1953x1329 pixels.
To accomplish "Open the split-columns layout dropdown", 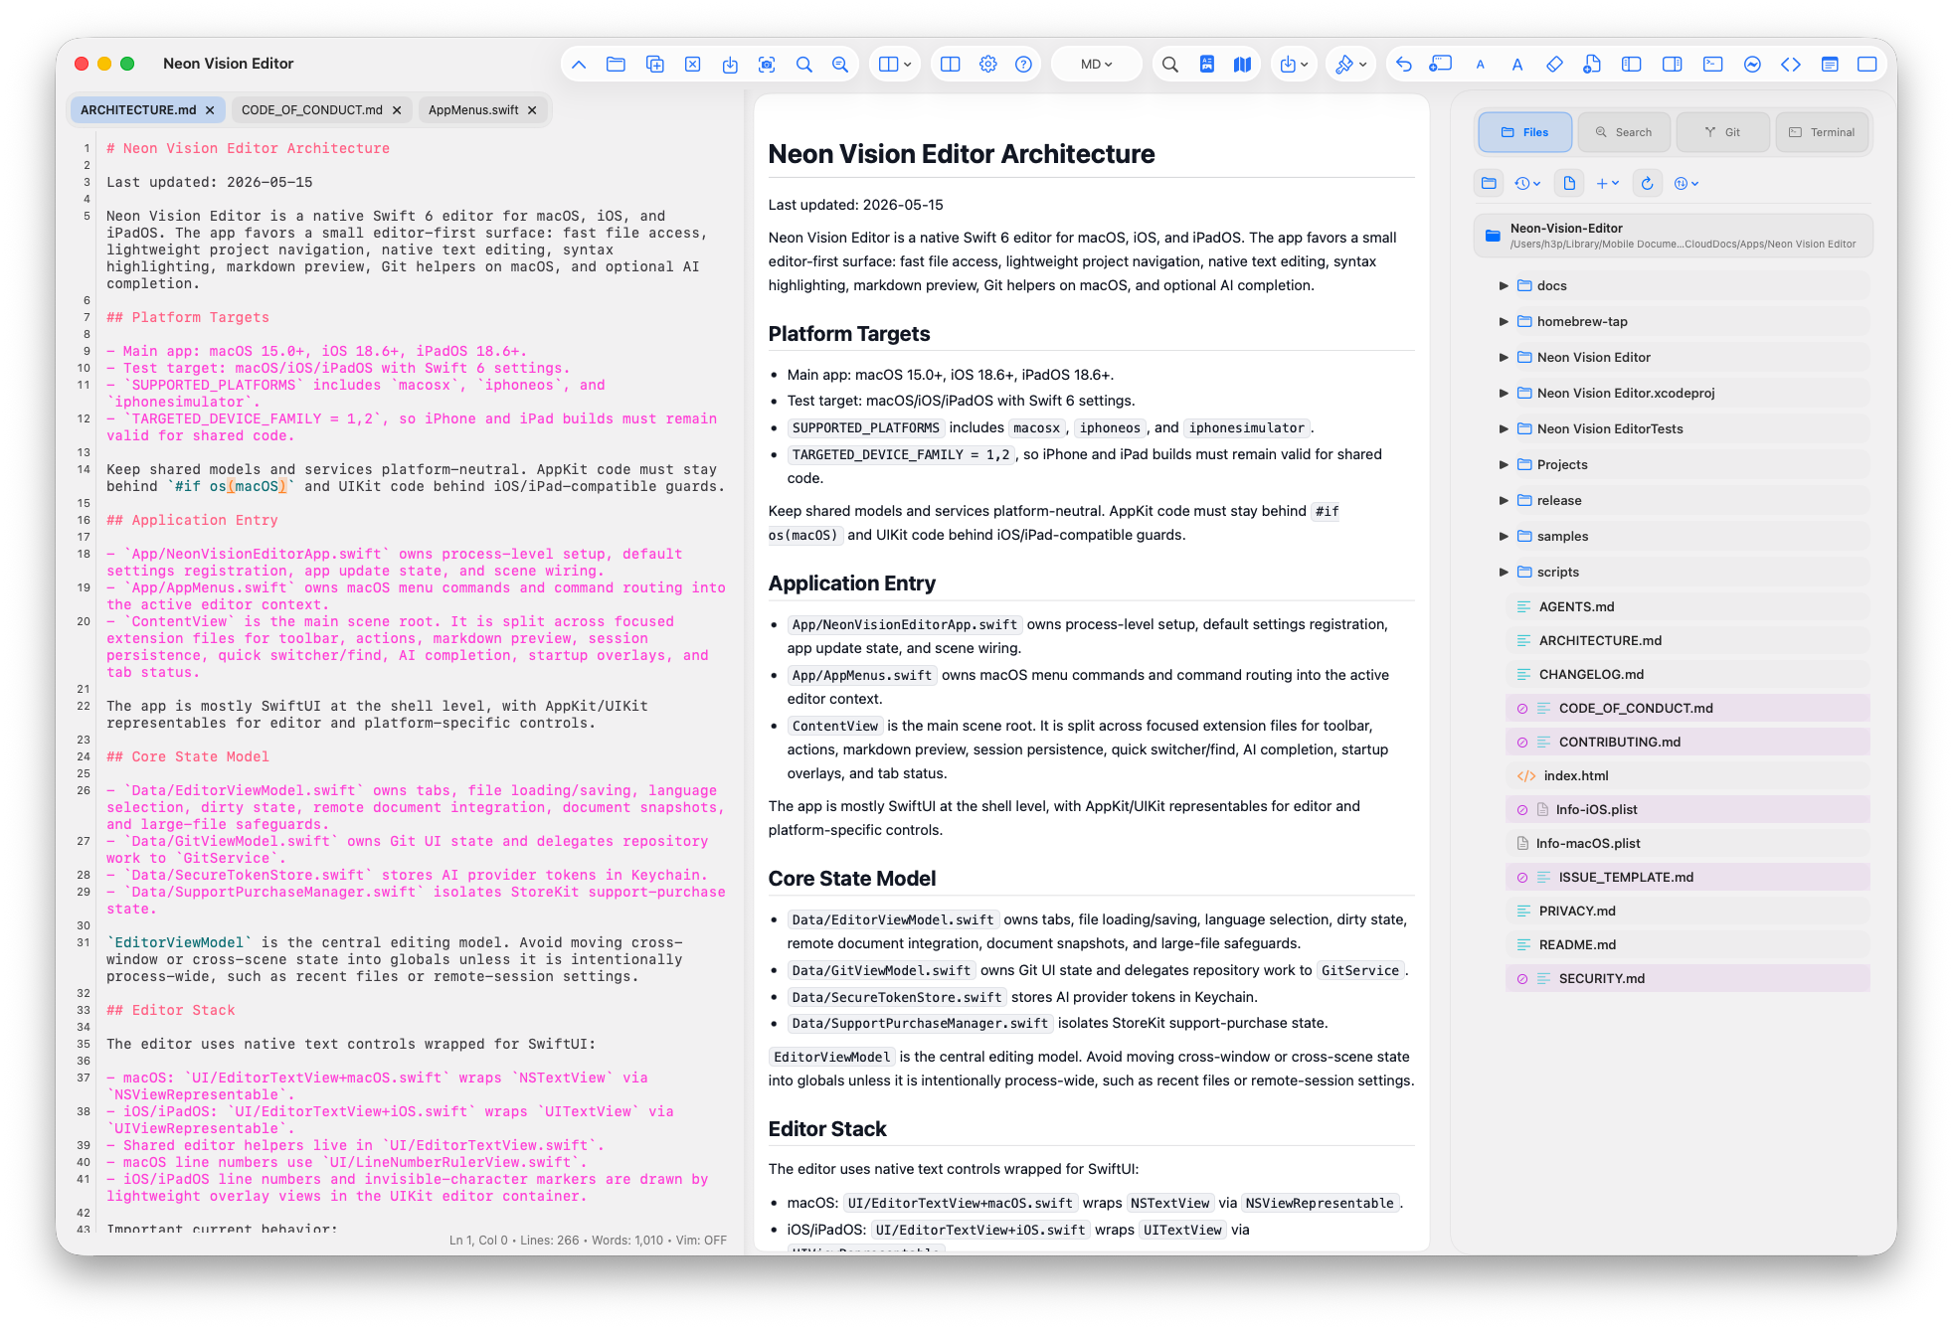I will (x=895, y=65).
